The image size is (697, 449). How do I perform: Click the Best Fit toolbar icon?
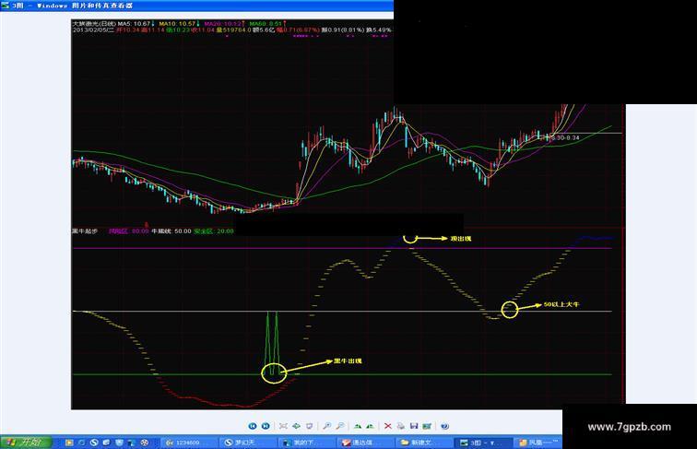tap(283, 426)
